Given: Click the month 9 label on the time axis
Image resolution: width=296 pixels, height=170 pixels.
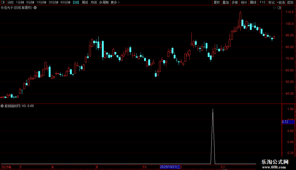Looking at the screenshot, I should pos(97,167).
